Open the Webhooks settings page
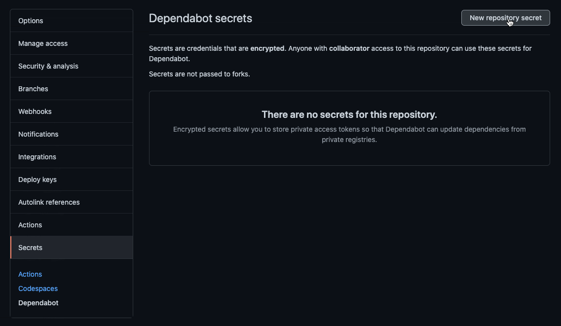The image size is (561, 326). (35, 111)
